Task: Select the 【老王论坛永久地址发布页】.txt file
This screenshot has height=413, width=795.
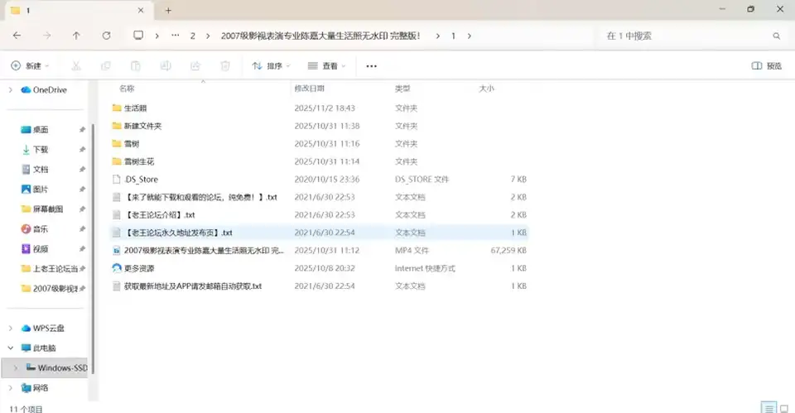Action: (320, 233)
